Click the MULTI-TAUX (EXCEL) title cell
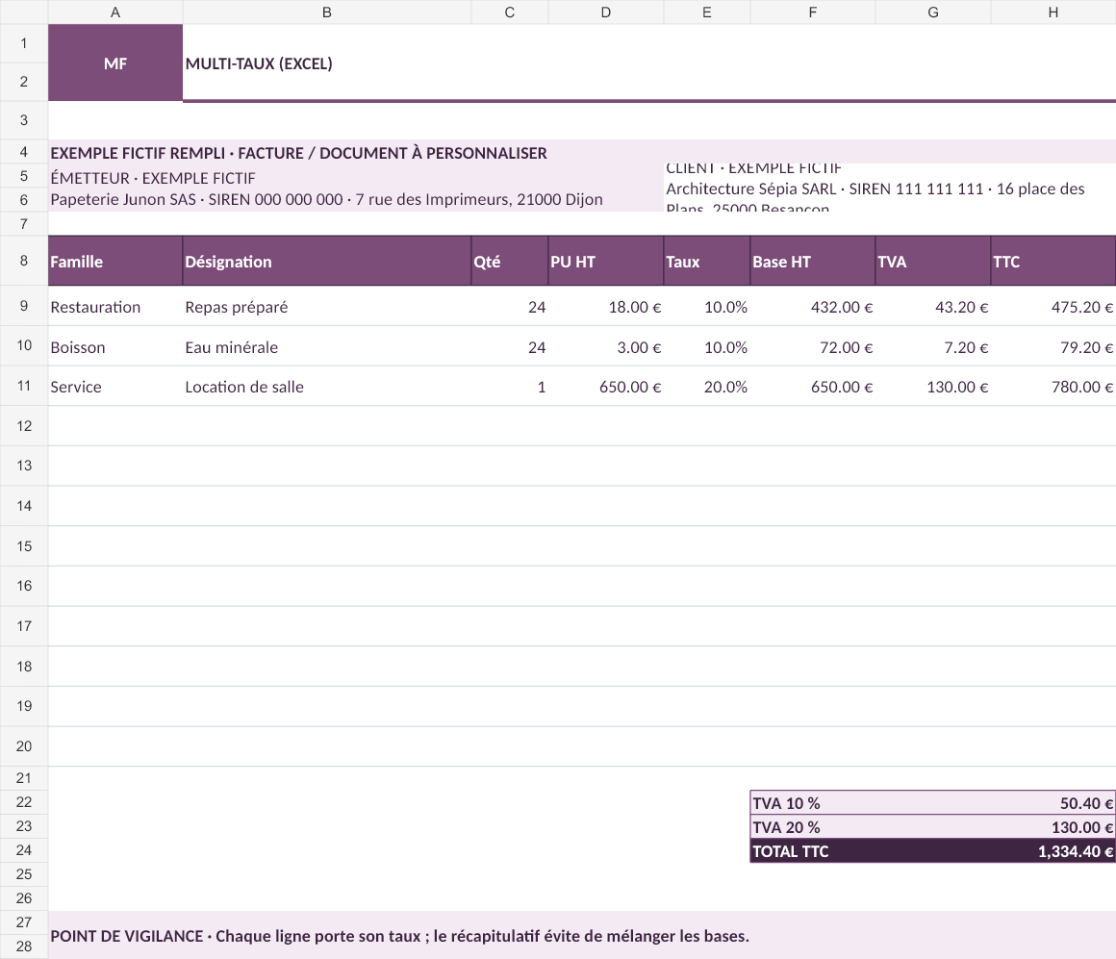1116x959 pixels. tap(649, 63)
